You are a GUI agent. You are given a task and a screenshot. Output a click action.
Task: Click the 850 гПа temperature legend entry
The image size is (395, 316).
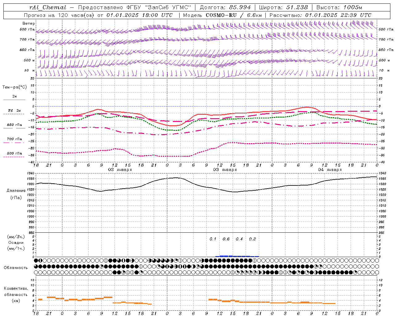pyautogui.click(x=15, y=125)
